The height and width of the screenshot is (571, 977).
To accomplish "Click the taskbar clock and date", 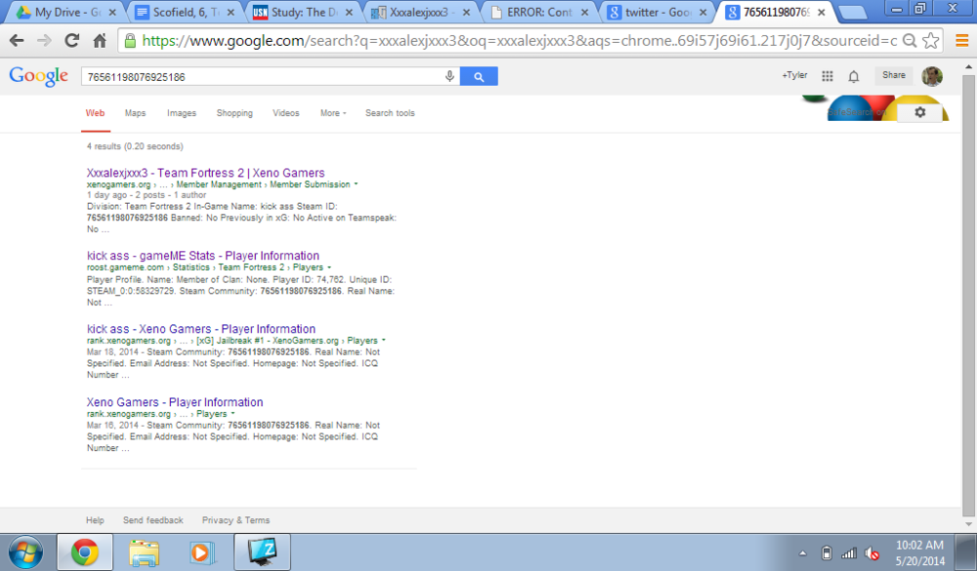I will [920, 552].
